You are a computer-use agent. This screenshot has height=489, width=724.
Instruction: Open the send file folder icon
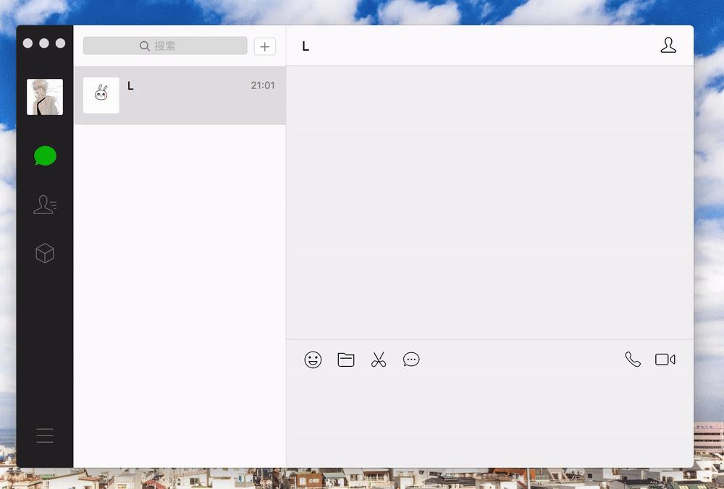click(346, 360)
